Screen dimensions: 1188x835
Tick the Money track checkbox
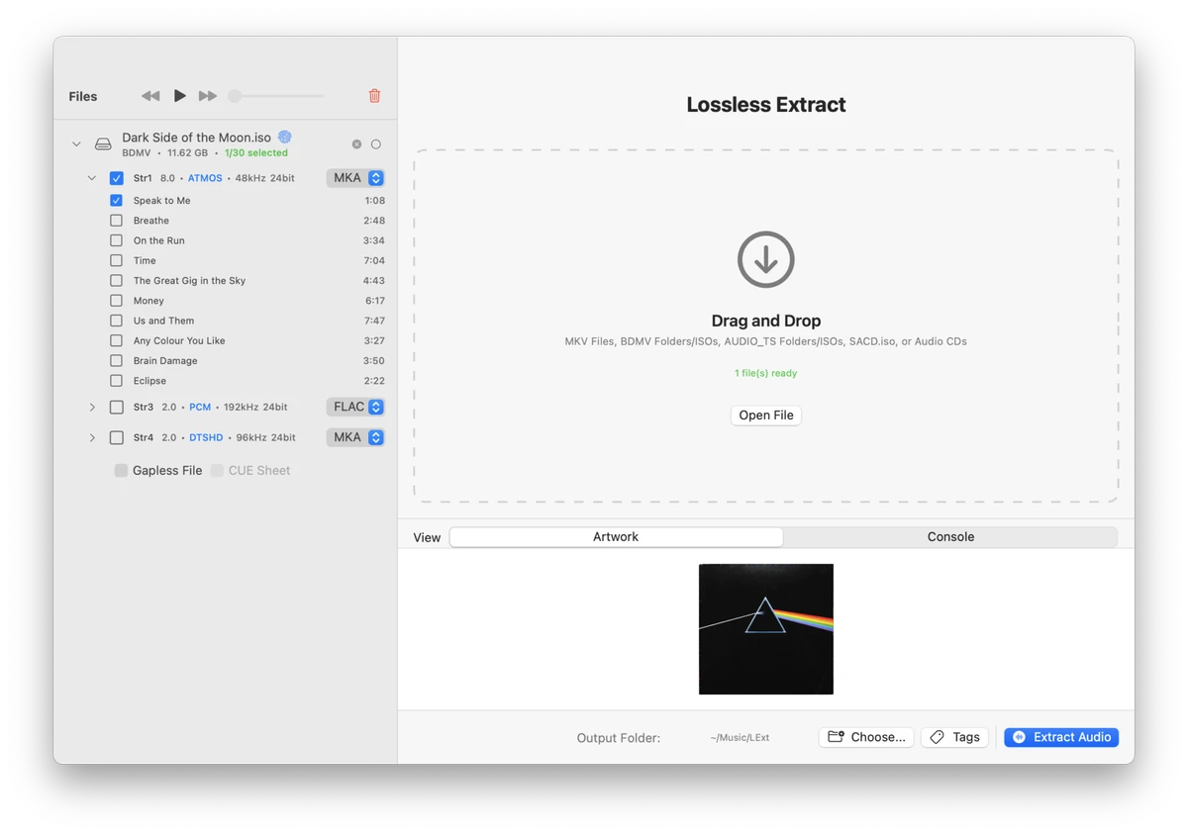[116, 301]
